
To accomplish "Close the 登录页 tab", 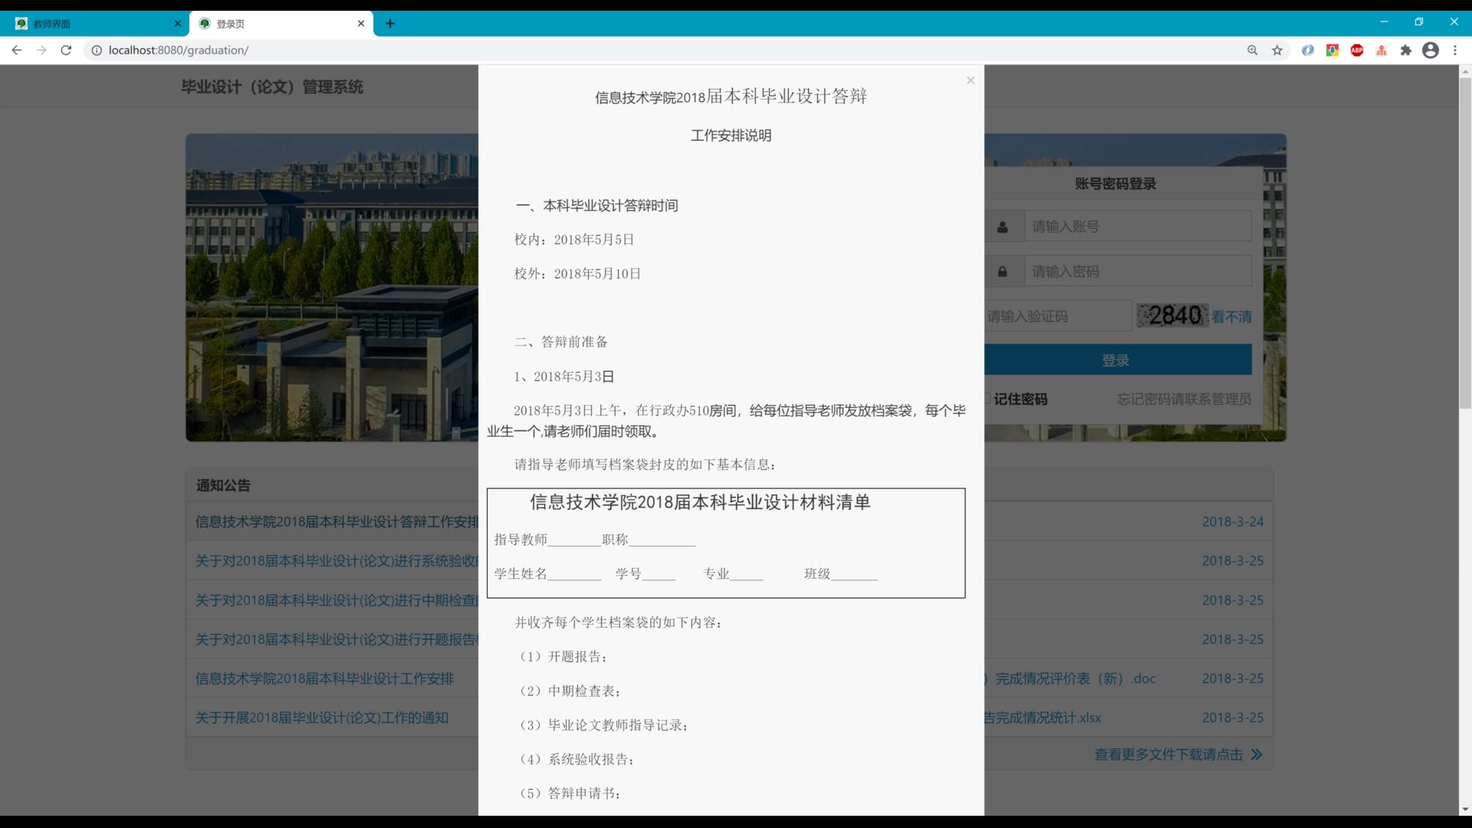I will pyautogui.click(x=361, y=23).
